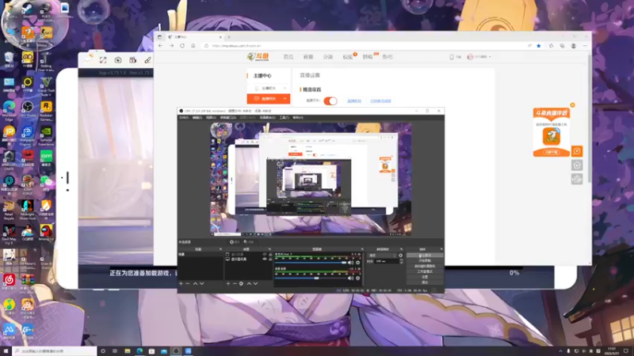Click the 工作室模式 button in OBS
The image size is (634, 356).
coord(425,271)
